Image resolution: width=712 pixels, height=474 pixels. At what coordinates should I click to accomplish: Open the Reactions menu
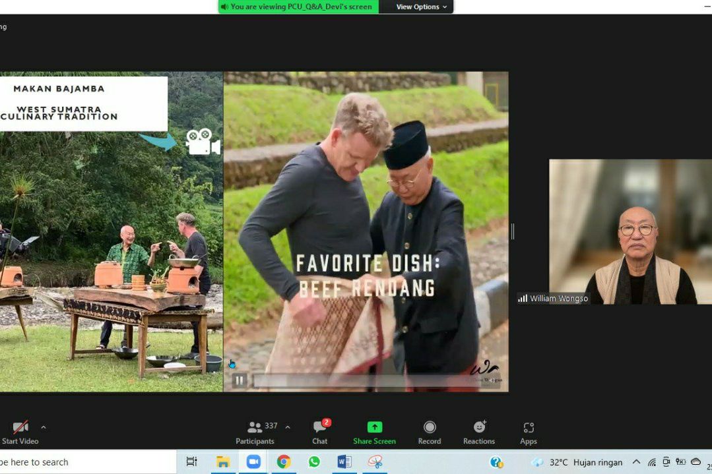coord(479,432)
